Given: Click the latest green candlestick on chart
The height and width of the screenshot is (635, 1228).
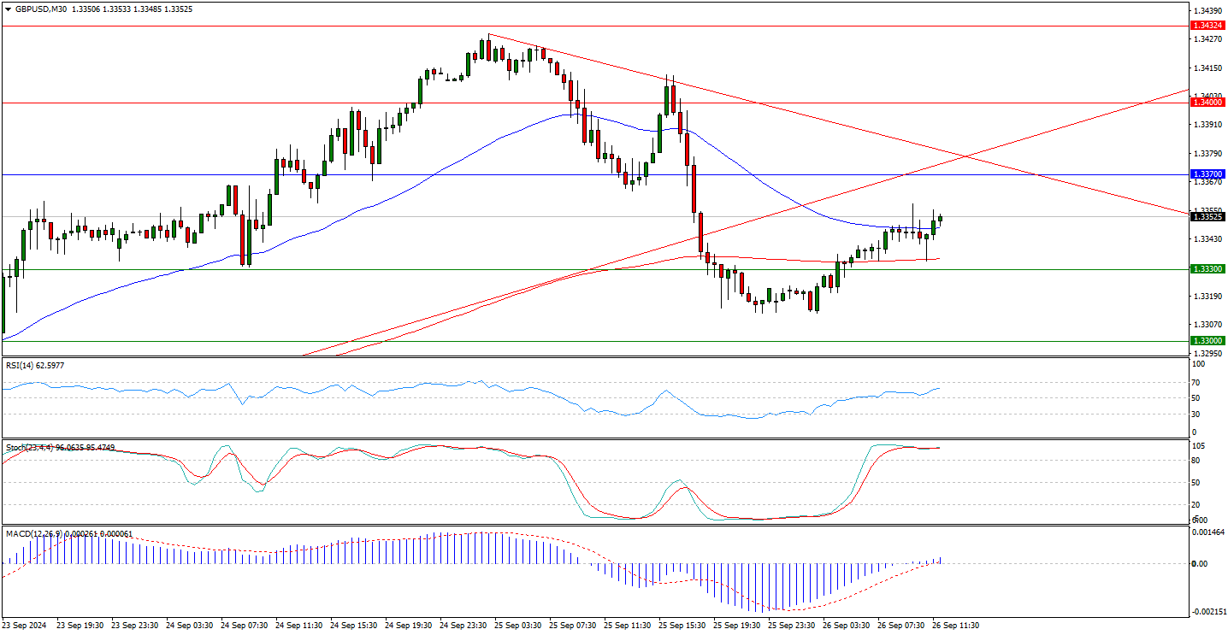Looking at the screenshot, I should tap(941, 219).
